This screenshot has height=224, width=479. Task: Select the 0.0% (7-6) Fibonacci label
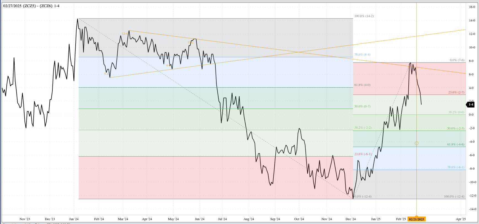click(457, 60)
